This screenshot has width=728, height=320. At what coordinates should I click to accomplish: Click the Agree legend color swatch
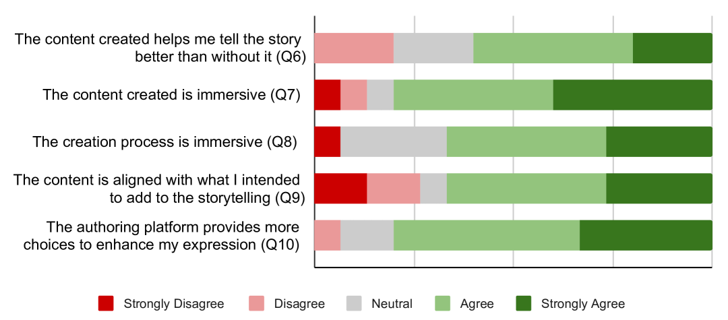click(443, 304)
